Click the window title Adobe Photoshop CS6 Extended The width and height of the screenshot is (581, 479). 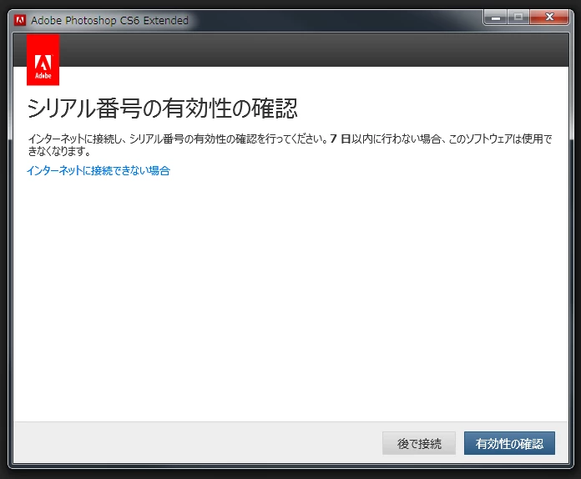click(x=109, y=20)
